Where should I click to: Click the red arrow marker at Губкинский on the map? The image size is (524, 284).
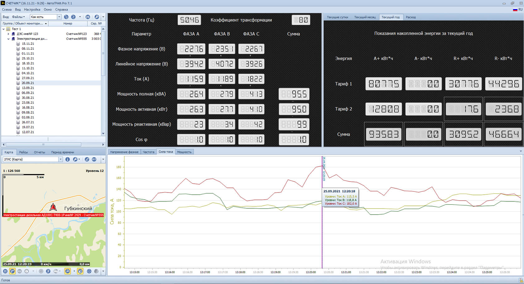53,207
